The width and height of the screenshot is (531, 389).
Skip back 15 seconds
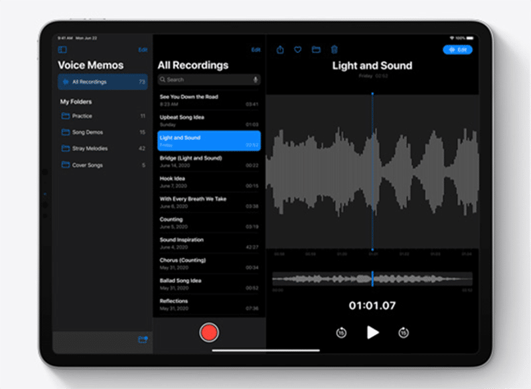click(341, 333)
